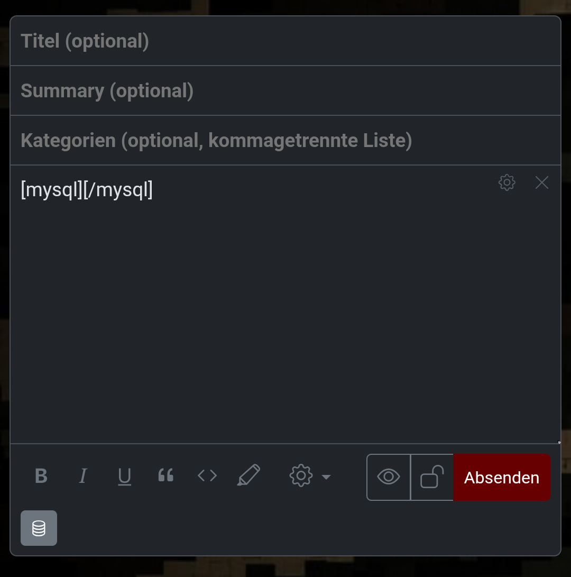Toggle the post preview eye
This screenshot has height=577, width=571.
pos(389,477)
